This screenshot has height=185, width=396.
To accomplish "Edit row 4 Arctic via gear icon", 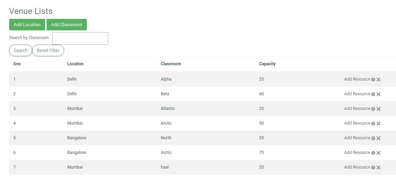I will (373, 124).
